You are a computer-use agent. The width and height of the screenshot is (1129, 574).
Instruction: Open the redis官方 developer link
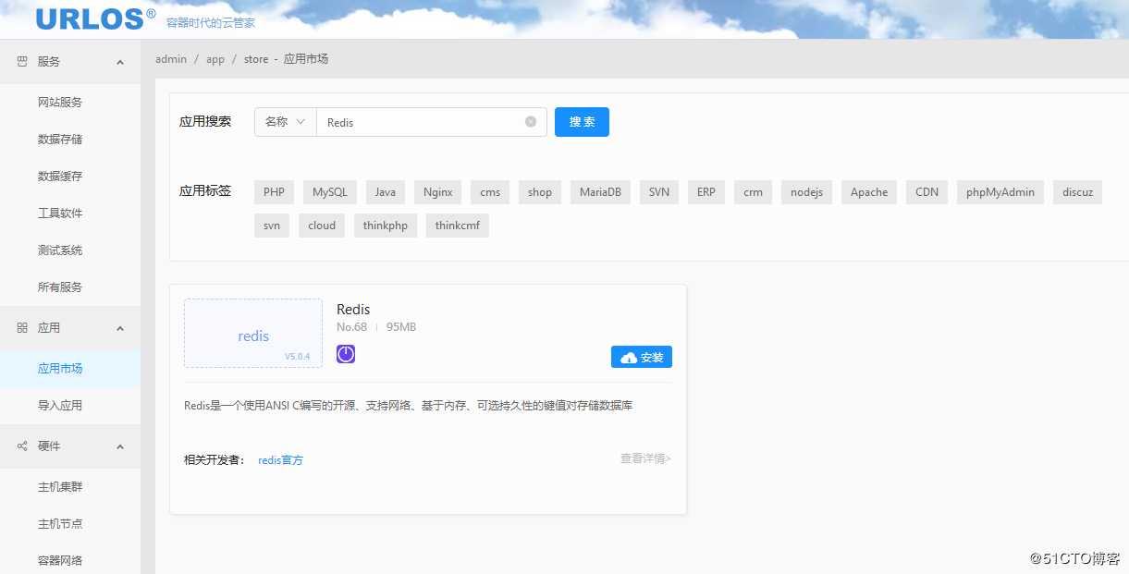tap(280, 460)
